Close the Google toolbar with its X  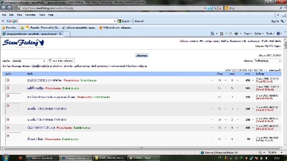click(3, 21)
